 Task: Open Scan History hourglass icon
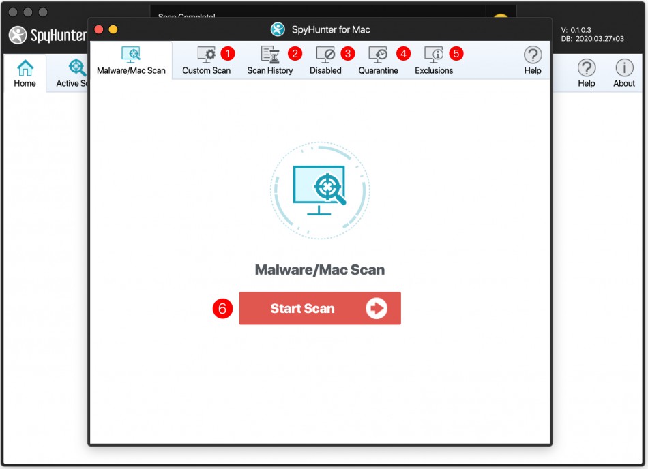tap(270, 55)
